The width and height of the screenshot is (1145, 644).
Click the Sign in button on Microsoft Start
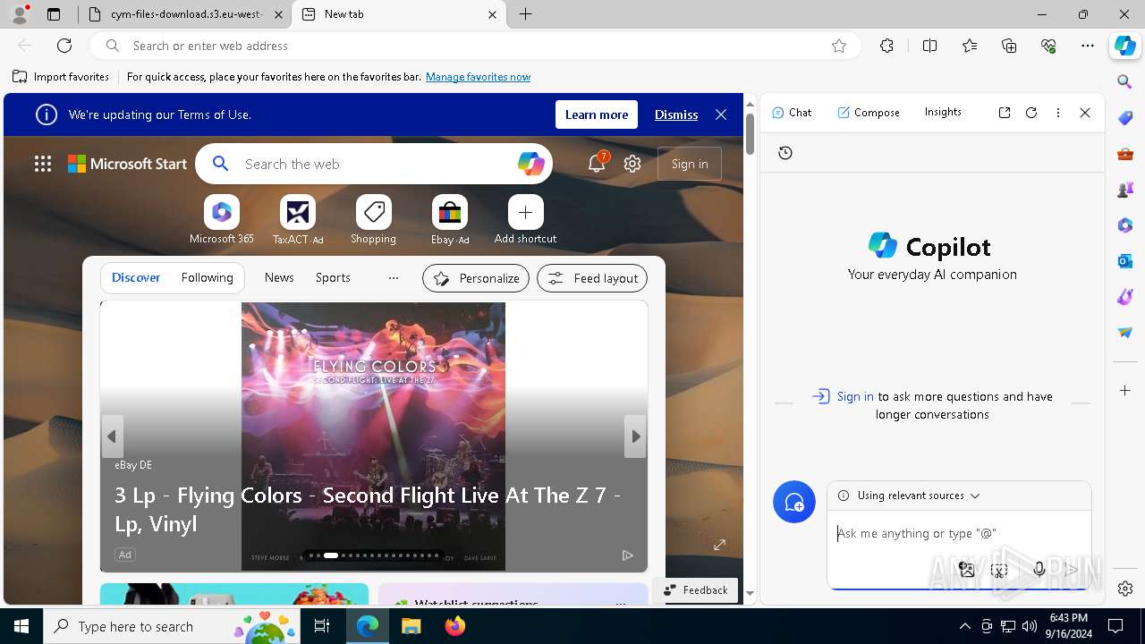pos(690,164)
